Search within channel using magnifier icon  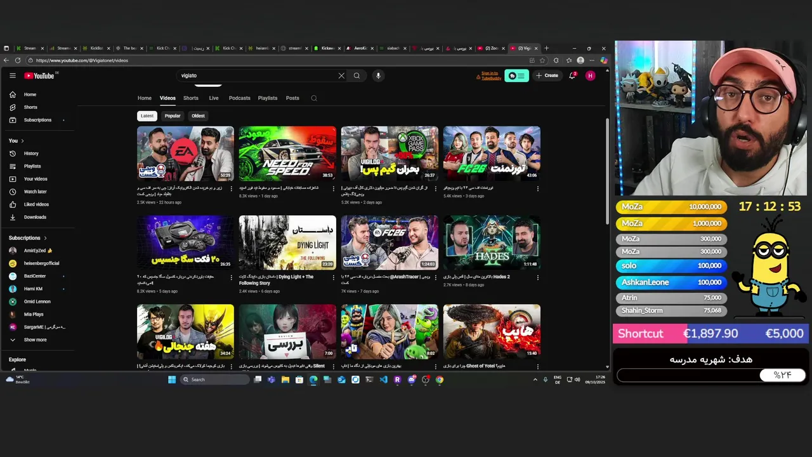[314, 98]
